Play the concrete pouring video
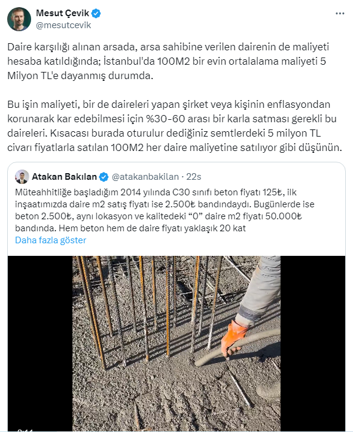 pos(176,343)
